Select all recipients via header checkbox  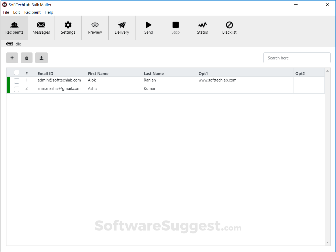(x=17, y=72)
